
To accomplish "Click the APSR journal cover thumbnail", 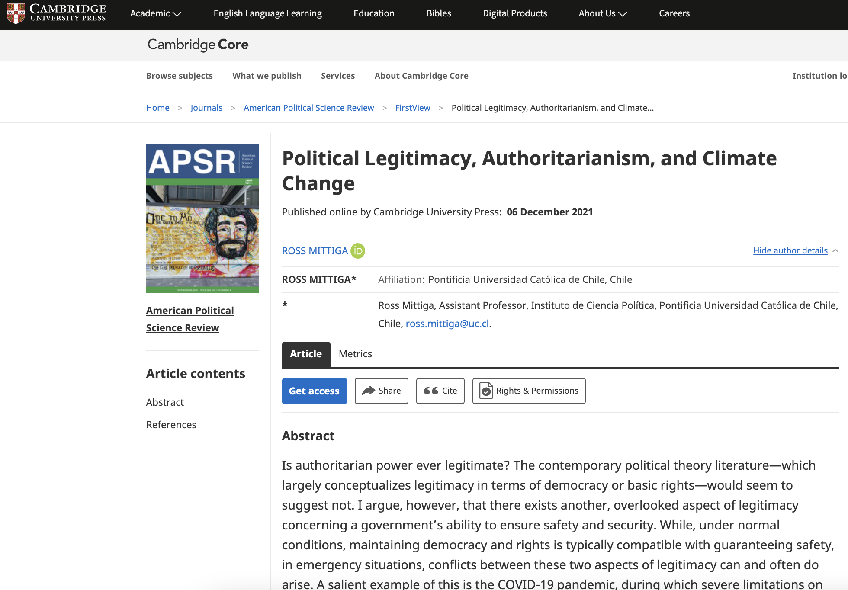I will (202, 218).
